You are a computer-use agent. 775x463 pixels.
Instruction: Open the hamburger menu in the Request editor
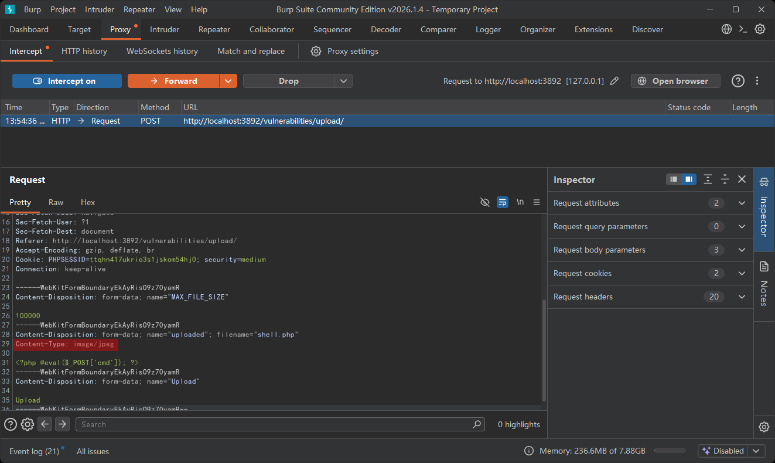click(537, 202)
